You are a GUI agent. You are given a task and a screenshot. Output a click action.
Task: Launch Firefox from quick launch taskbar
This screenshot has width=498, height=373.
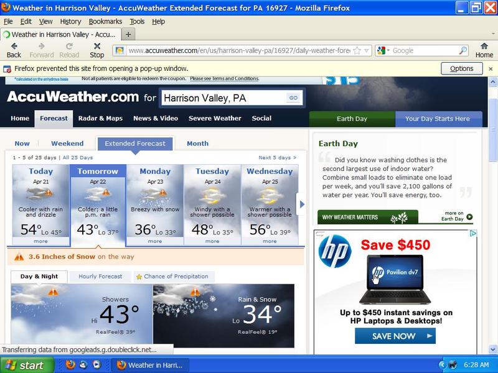(x=70, y=365)
